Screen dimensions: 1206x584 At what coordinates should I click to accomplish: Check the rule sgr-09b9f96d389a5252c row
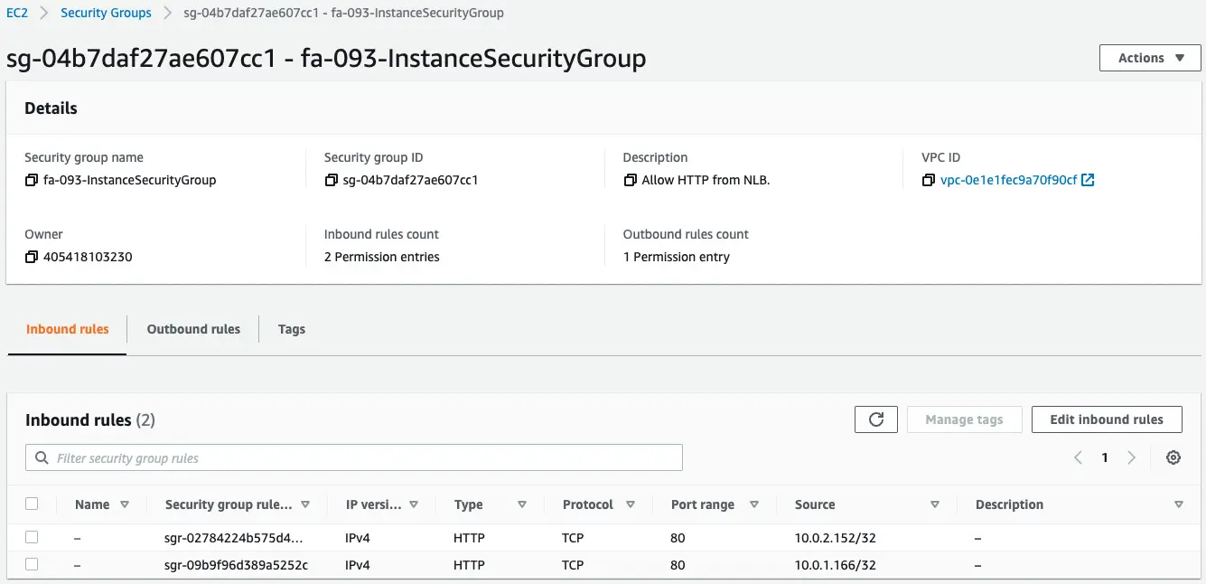[x=32, y=565]
